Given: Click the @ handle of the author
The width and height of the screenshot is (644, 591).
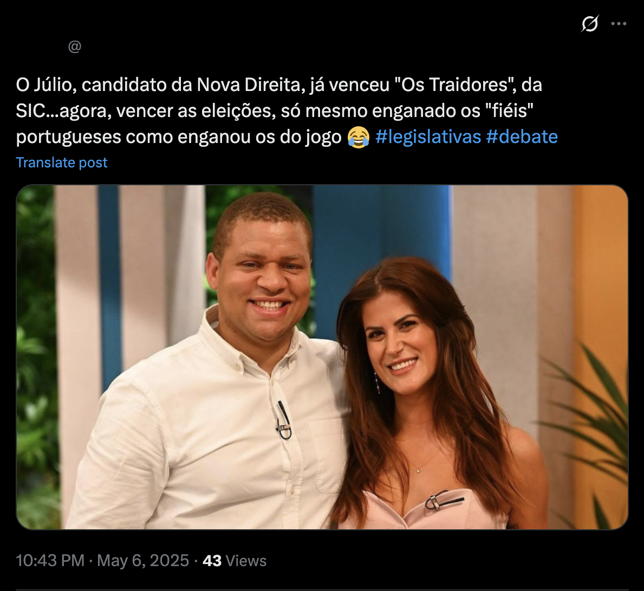Looking at the screenshot, I should click(75, 47).
